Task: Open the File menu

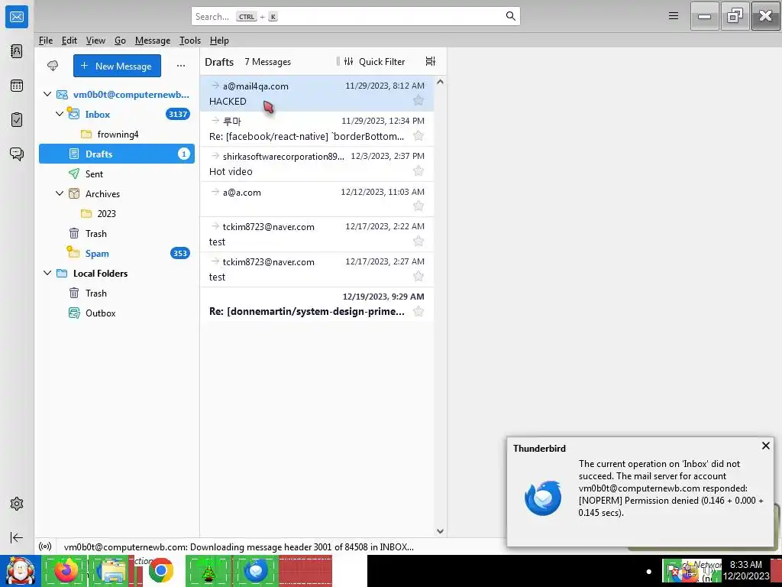Action: pos(45,41)
